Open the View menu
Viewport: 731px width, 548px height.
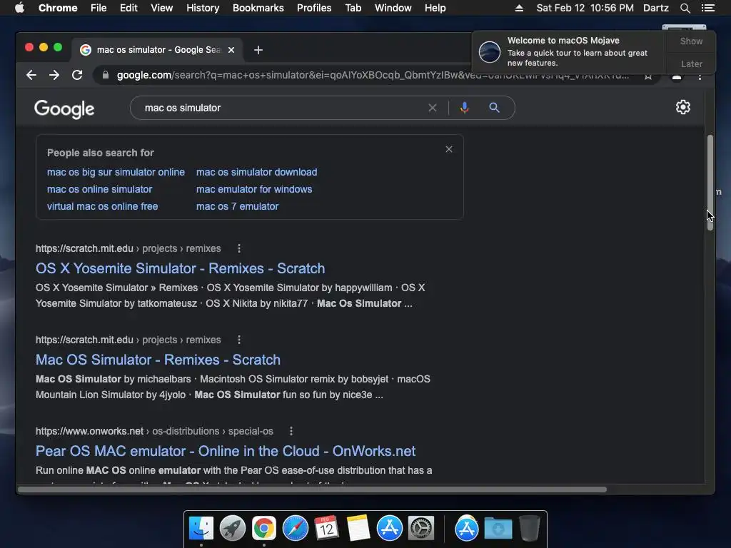pyautogui.click(x=162, y=8)
